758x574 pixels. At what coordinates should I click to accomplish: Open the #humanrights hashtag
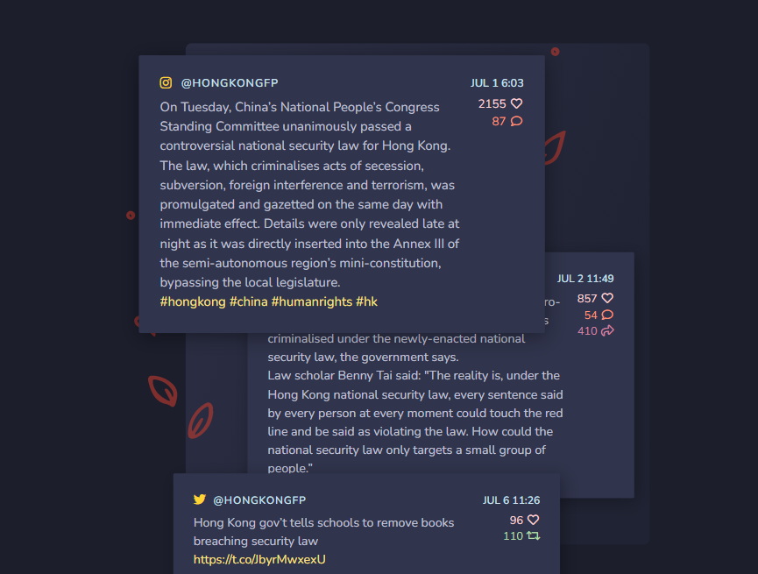312,301
